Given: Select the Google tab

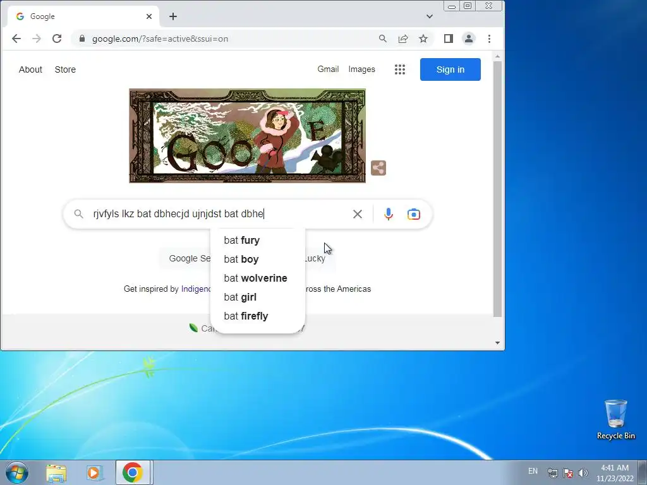Looking at the screenshot, I should 83,16.
